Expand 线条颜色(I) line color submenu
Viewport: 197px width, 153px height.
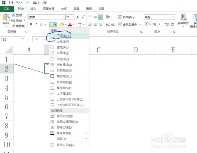(69, 133)
